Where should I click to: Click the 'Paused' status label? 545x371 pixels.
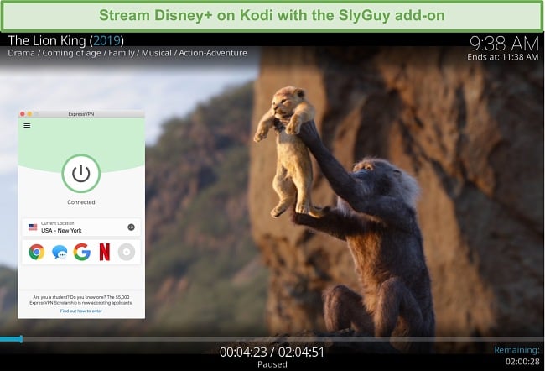click(272, 364)
